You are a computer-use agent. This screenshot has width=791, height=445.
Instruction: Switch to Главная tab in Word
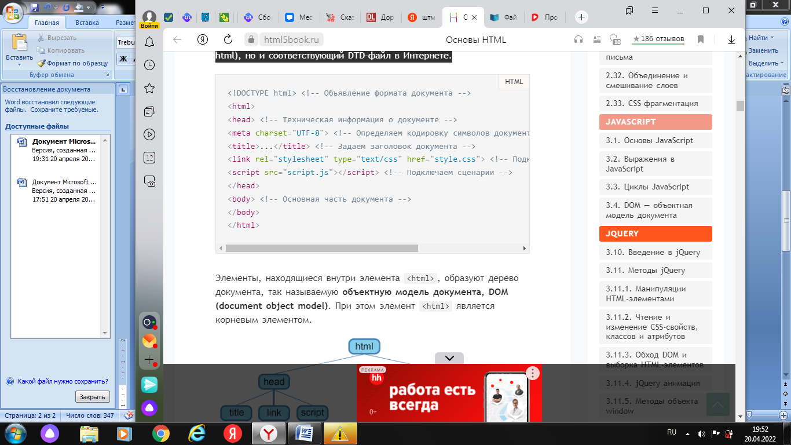(x=46, y=23)
